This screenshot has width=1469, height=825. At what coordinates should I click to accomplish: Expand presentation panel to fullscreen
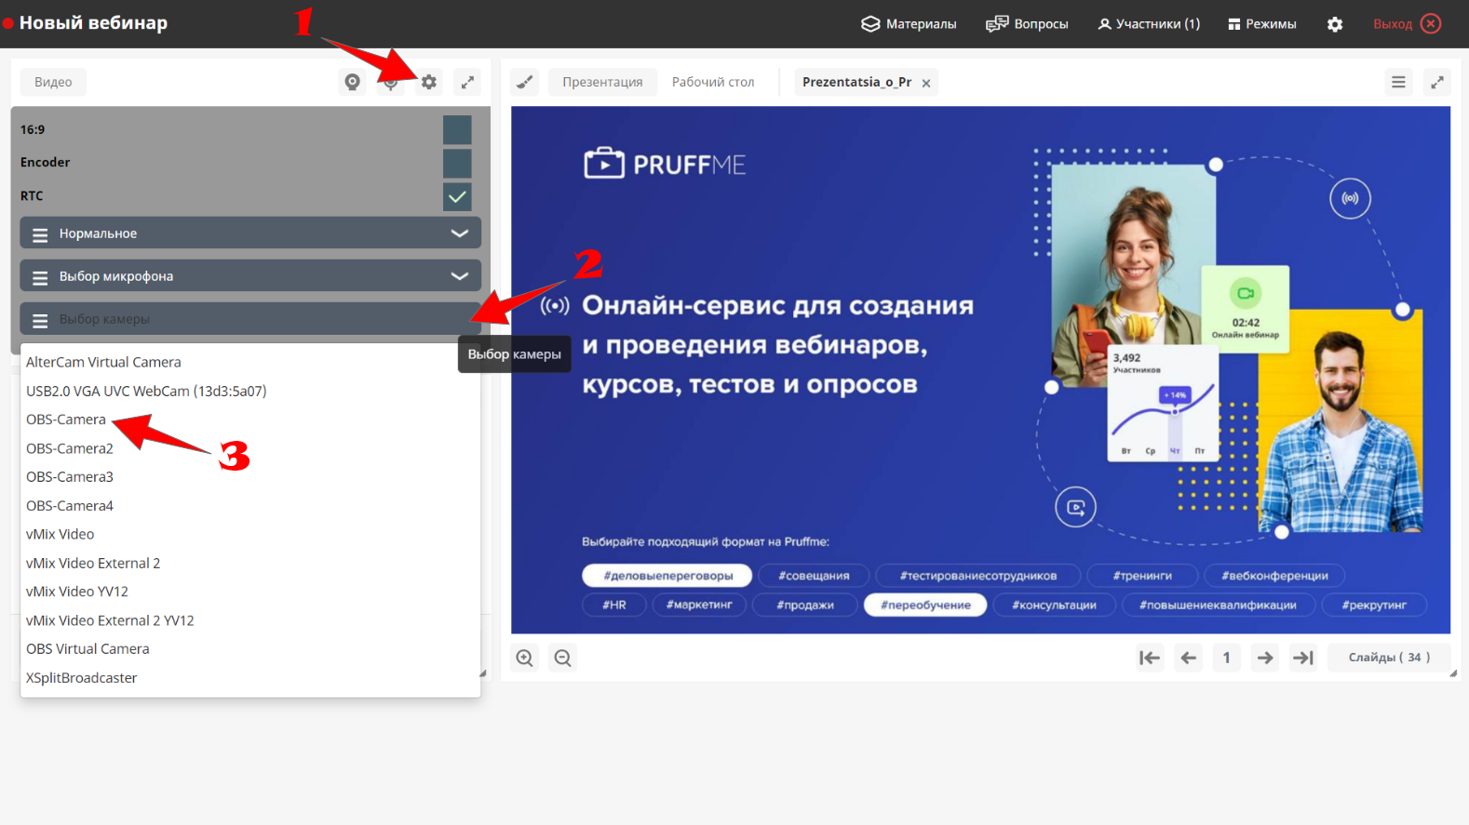click(1437, 82)
